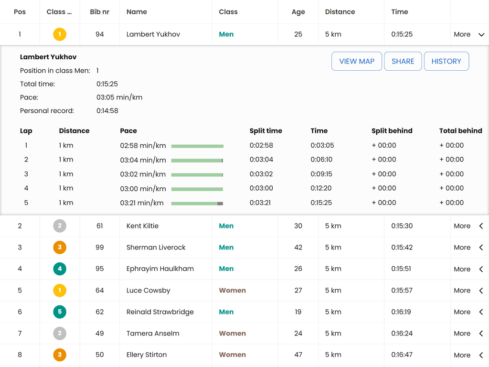
Task: Sort results by Age column header
Action: coord(298,12)
